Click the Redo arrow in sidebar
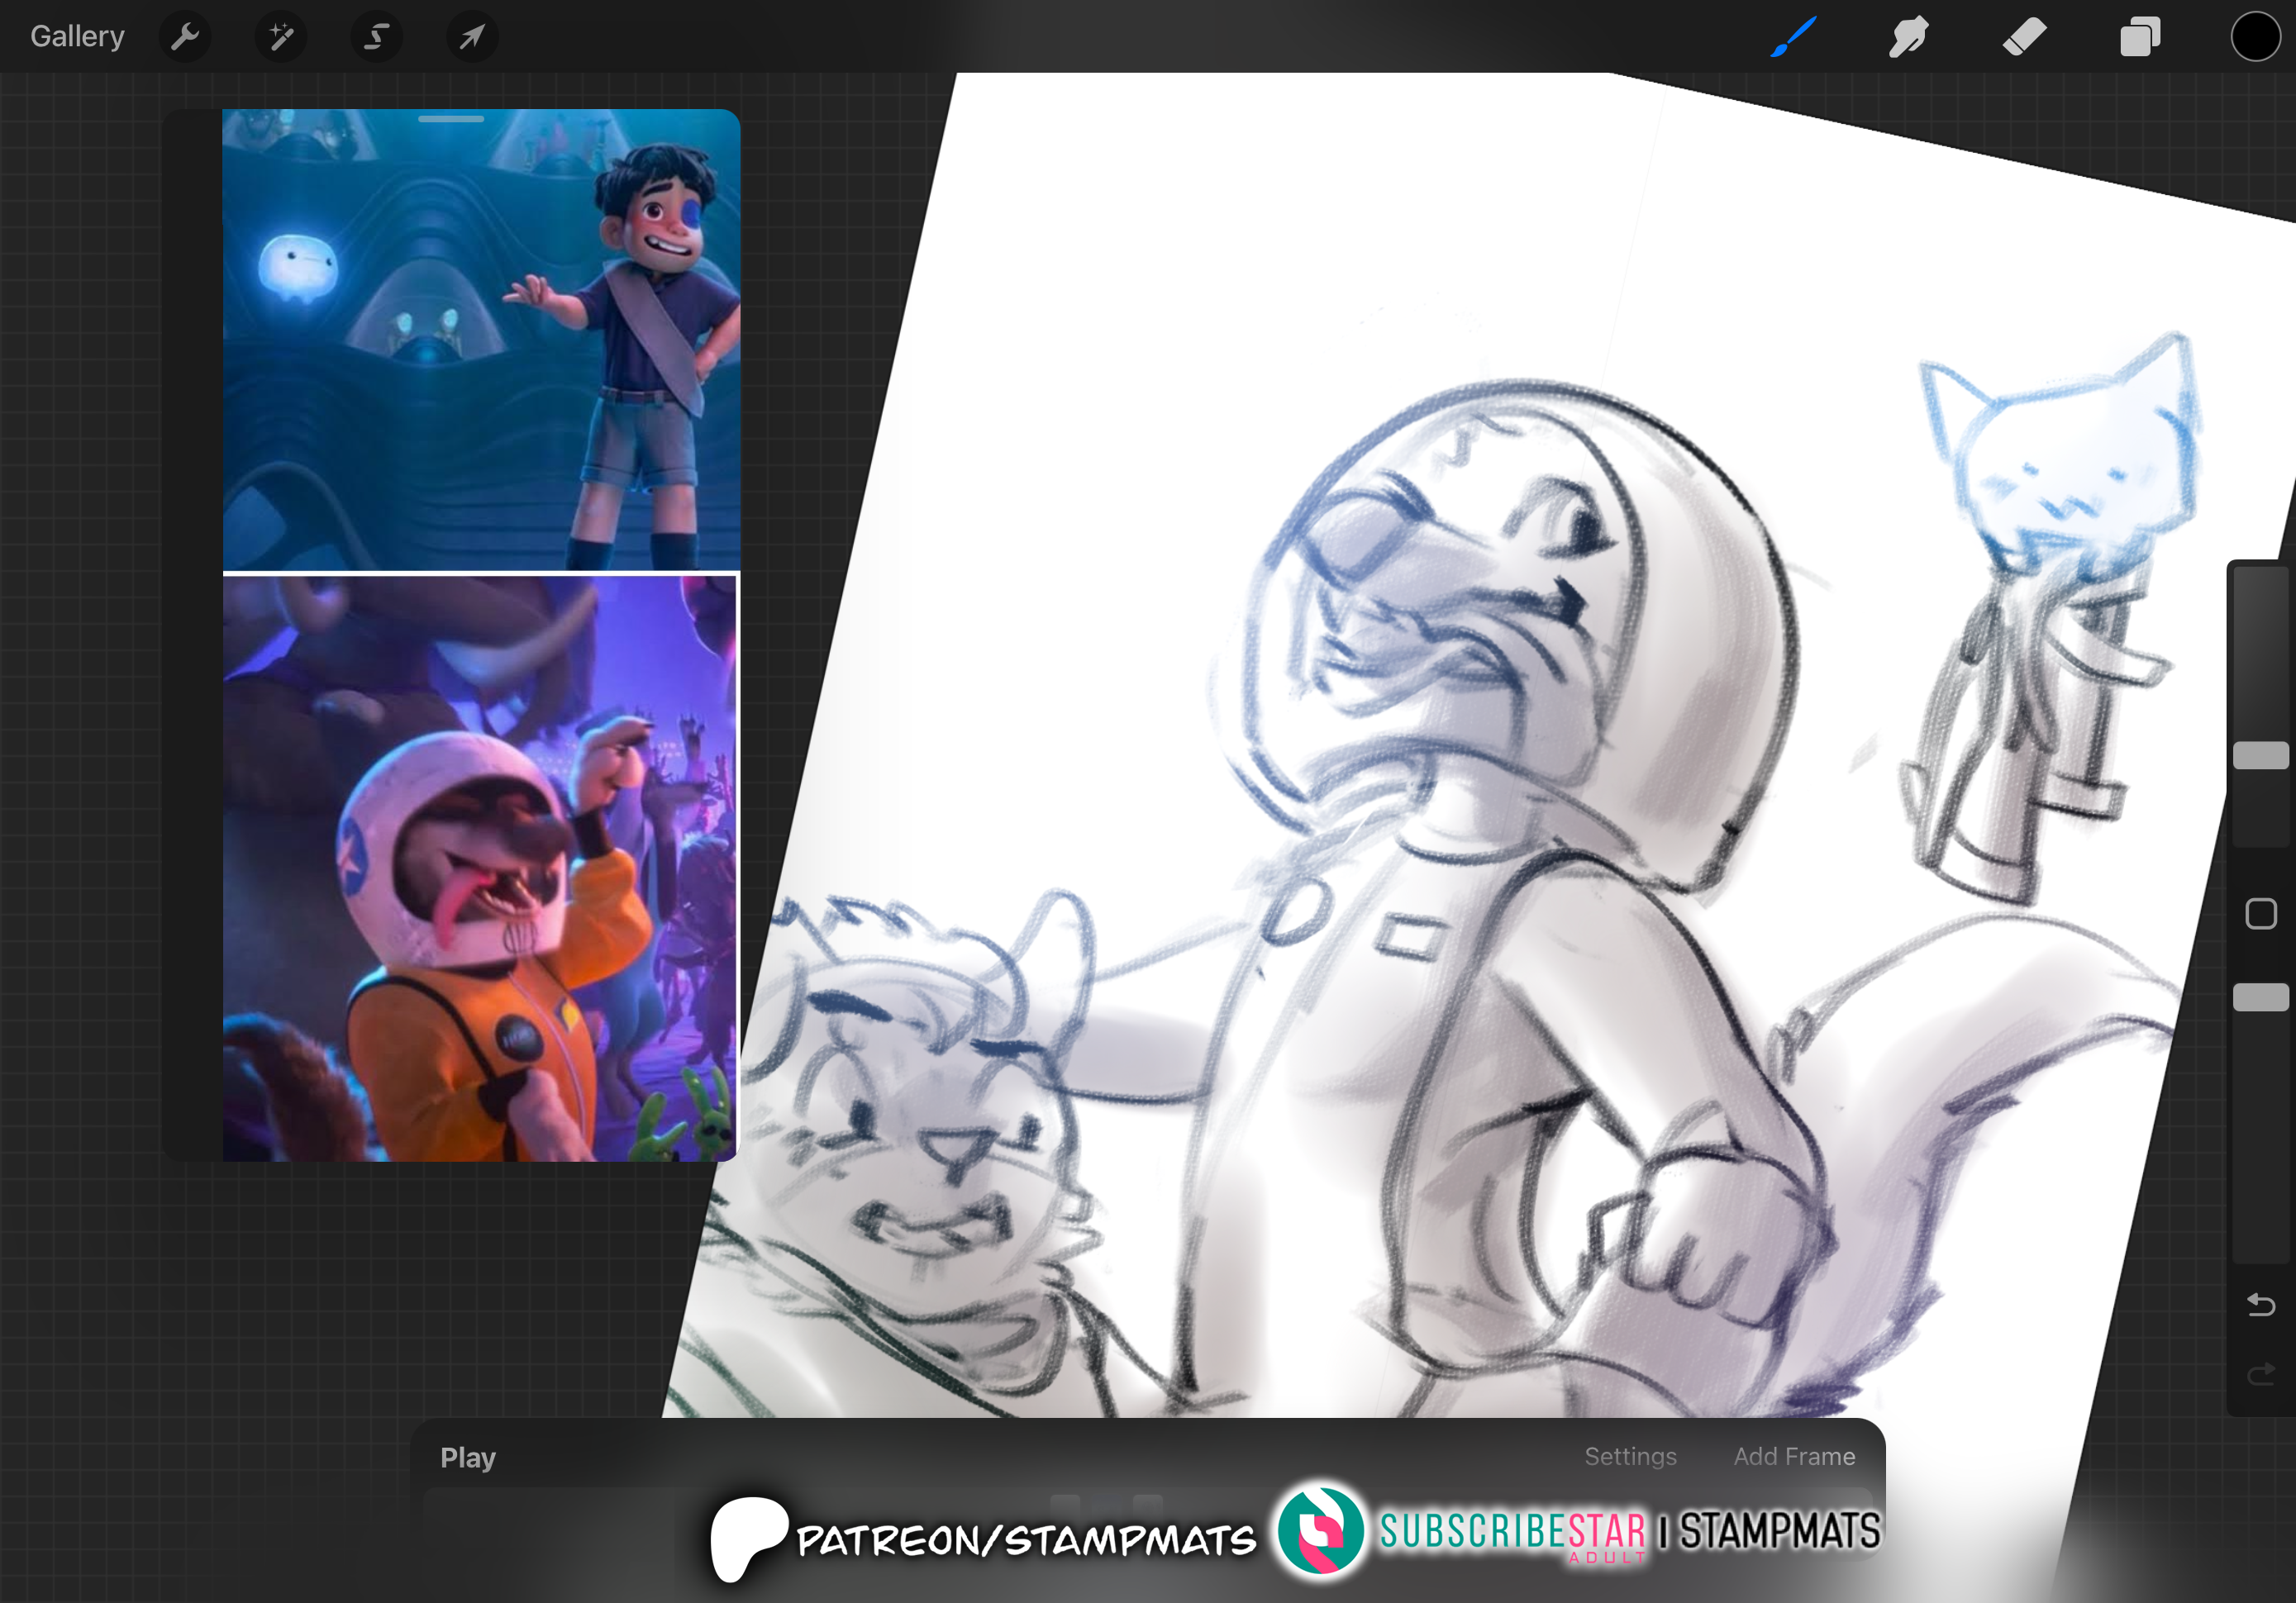Screen dimensions: 2296x1603 pyautogui.click(x=2260, y=1375)
